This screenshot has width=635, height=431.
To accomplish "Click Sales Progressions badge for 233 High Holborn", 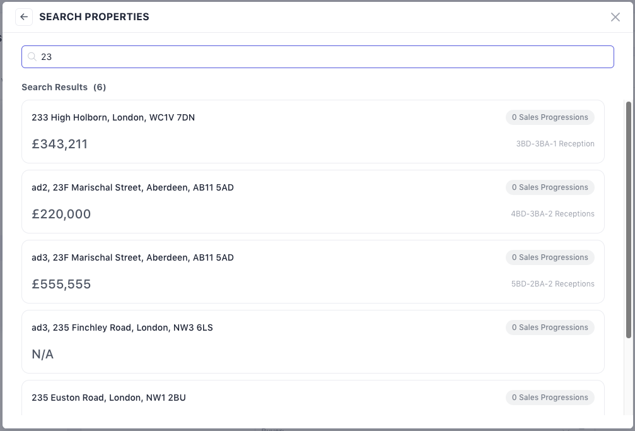I will click(x=550, y=117).
